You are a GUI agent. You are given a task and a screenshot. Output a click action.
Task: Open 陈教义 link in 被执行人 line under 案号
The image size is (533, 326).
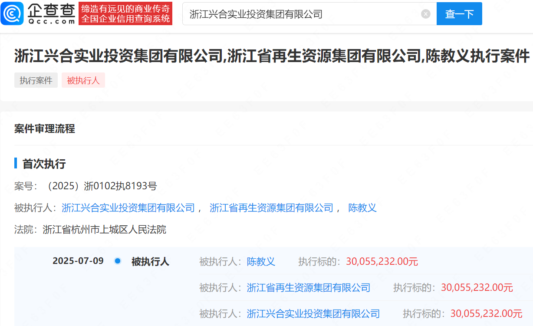(x=362, y=208)
